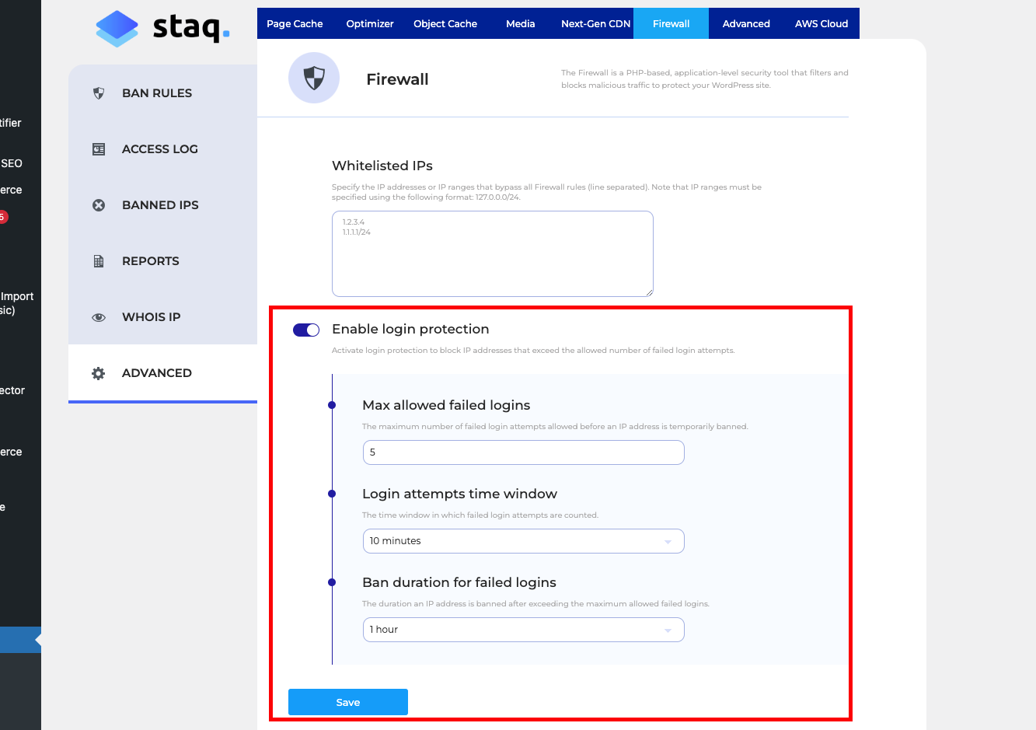Open the Banned IPs section
This screenshot has height=730, width=1036.
(160, 205)
